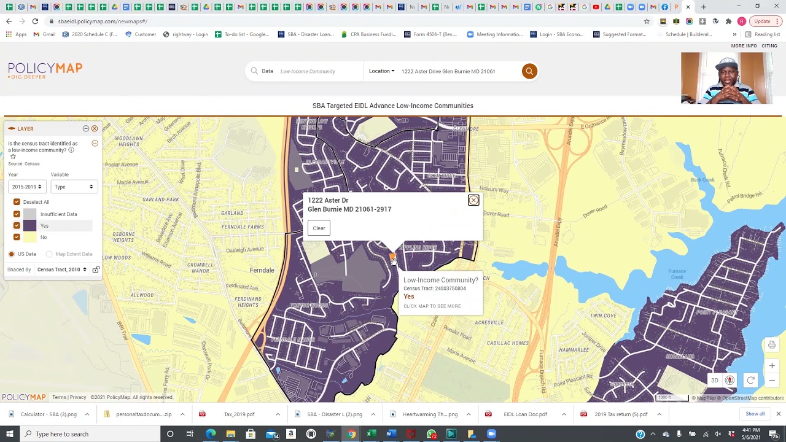Screen dimensions: 786x442
Task: Click the map refresh rotate arrow icon
Action: 750,381
